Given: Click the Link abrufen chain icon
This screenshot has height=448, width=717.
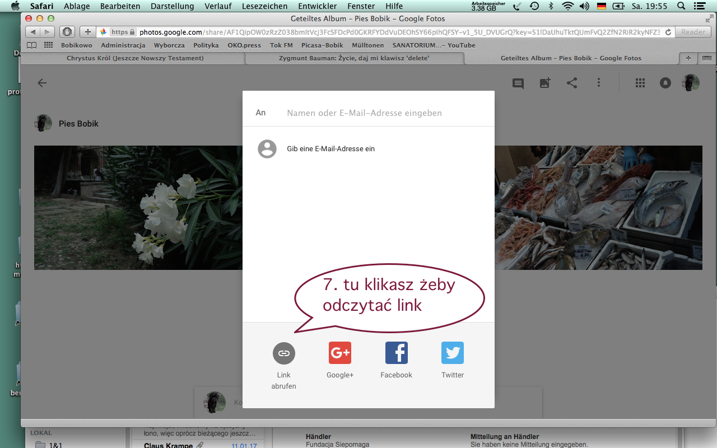Looking at the screenshot, I should (x=283, y=353).
